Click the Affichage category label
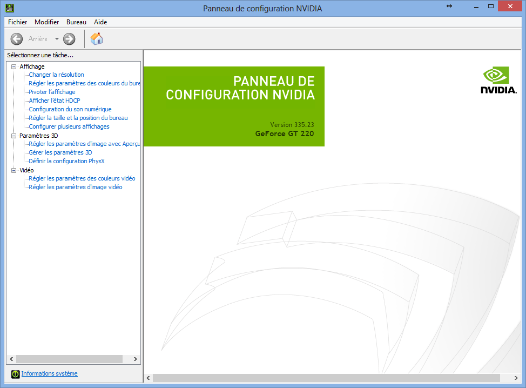Viewport: 526px width, 388px height. [32, 66]
